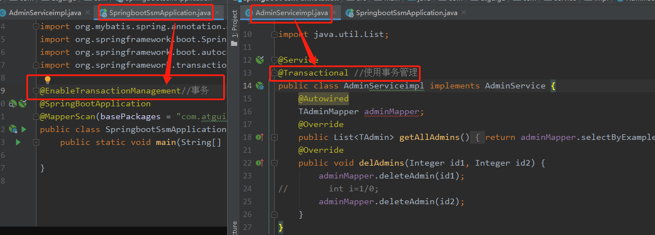Click implements-method gutter icon beside getAllAdmins
The width and height of the screenshot is (655, 235).
[260, 137]
